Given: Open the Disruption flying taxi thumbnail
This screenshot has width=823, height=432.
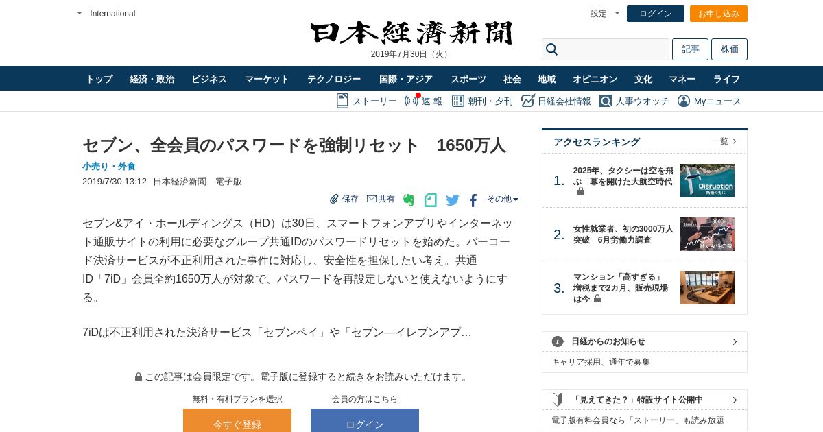Looking at the screenshot, I should 707,180.
